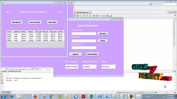Click the Cloudencrypt (run) progress bar

click(x=142, y=92)
